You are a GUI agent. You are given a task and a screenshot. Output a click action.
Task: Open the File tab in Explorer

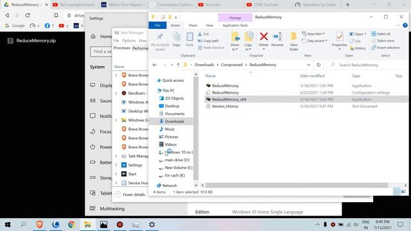(157, 26)
